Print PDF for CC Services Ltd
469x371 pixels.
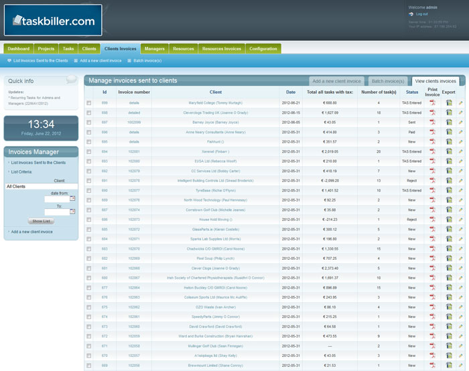[x=432, y=171]
